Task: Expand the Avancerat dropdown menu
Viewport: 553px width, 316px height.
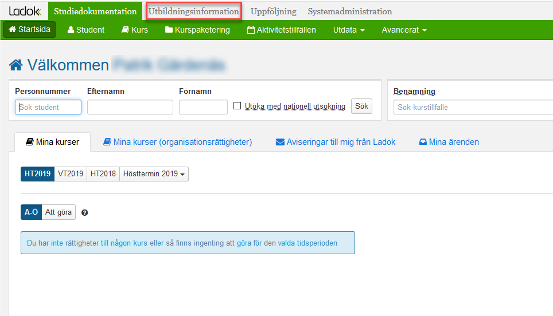Action: (404, 30)
